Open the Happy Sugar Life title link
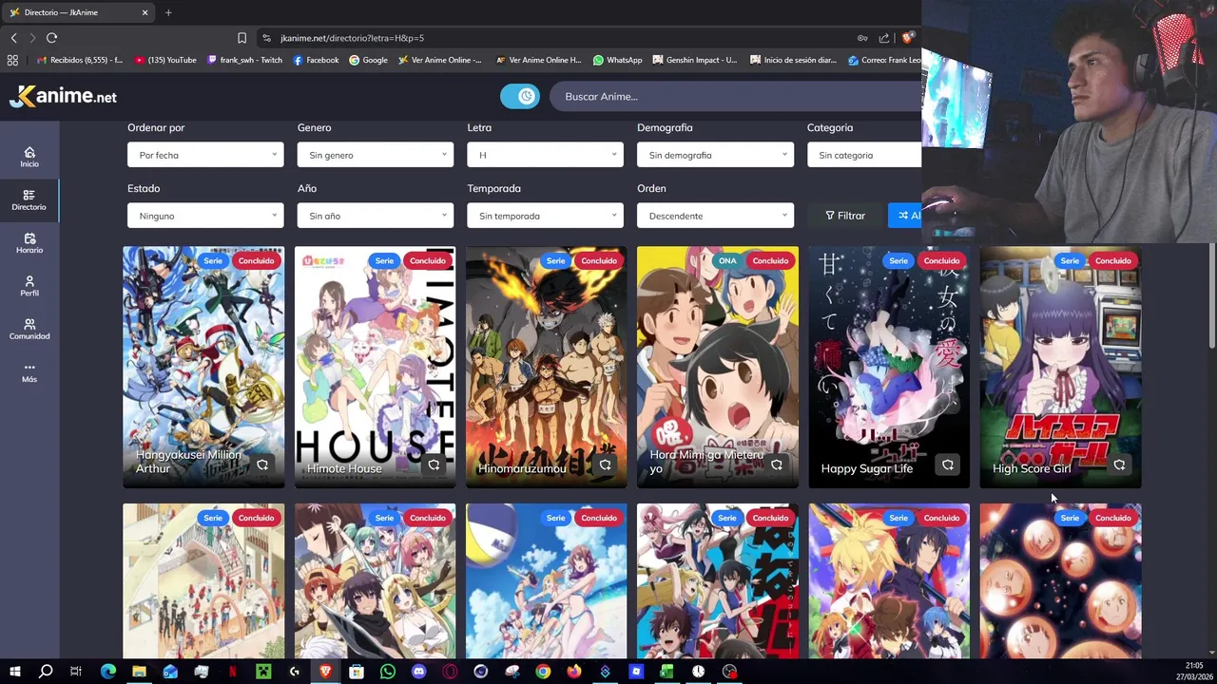This screenshot has height=684, width=1217. click(x=866, y=468)
